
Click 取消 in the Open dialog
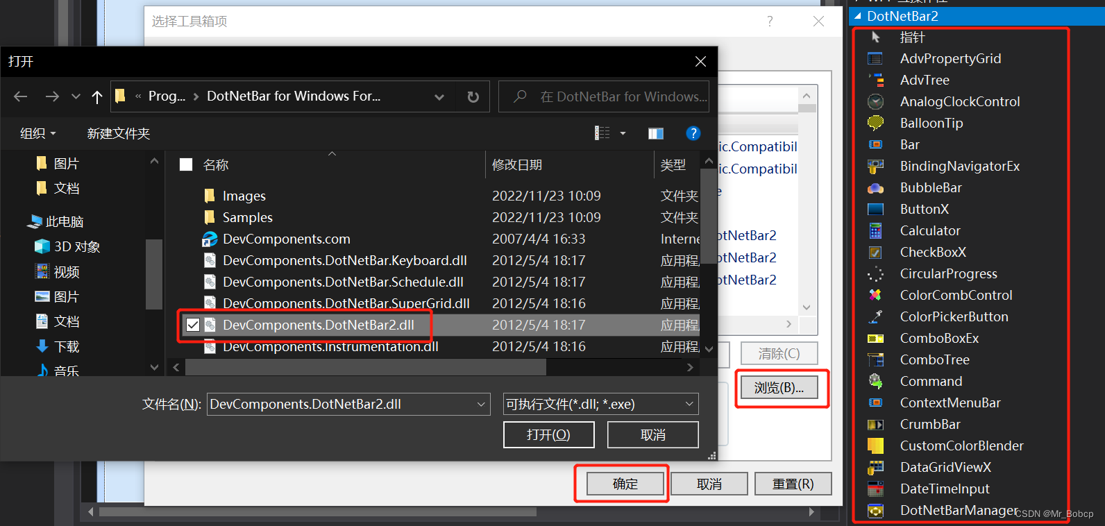[x=652, y=434]
